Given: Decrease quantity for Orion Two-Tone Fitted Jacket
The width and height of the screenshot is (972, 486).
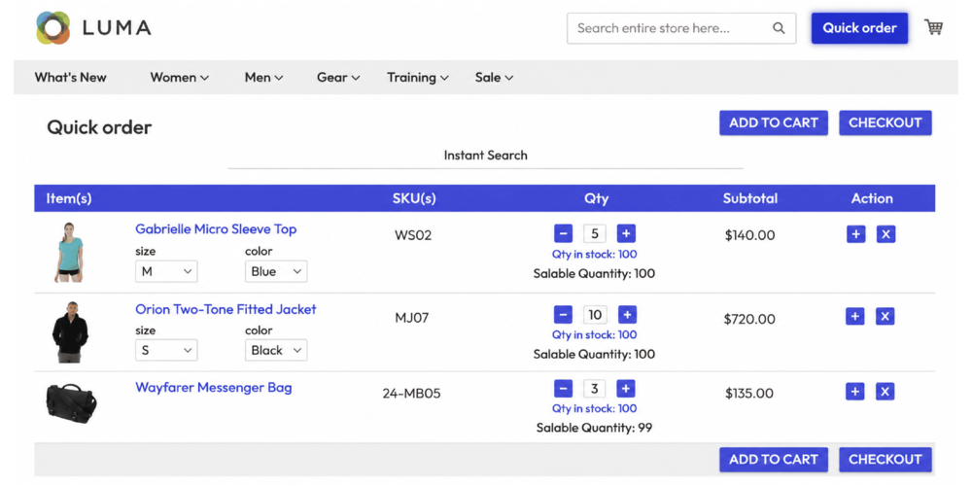Looking at the screenshot, I should click(x=563, y=315).
